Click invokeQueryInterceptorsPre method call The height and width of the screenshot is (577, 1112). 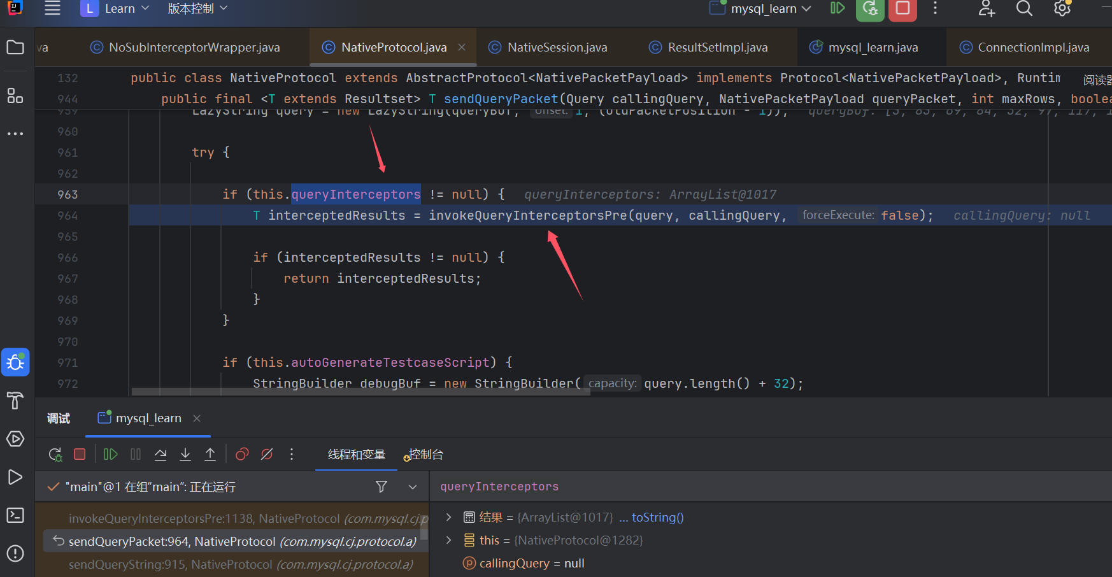528,215
